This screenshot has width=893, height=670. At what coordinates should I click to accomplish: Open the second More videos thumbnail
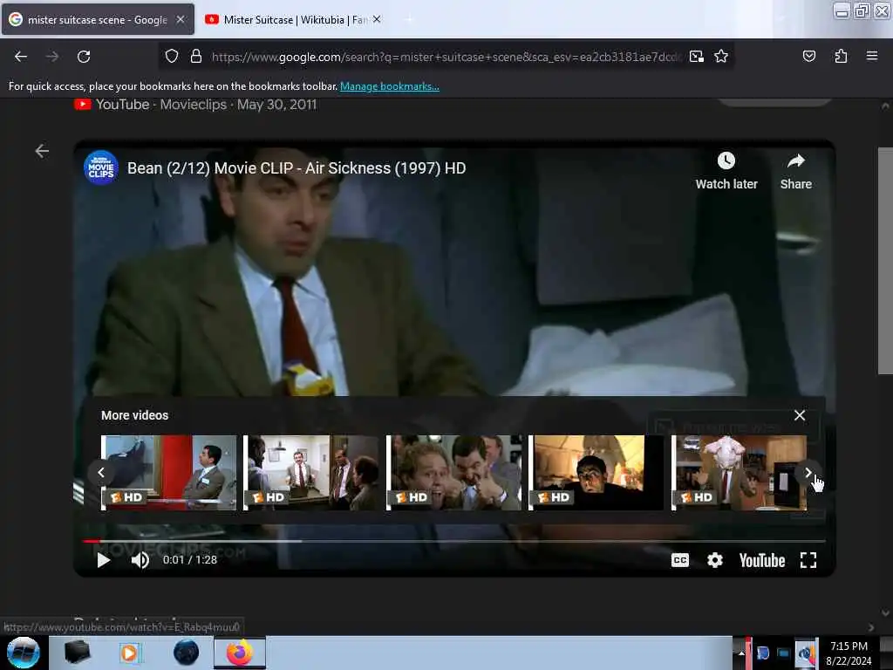[311, 473]
